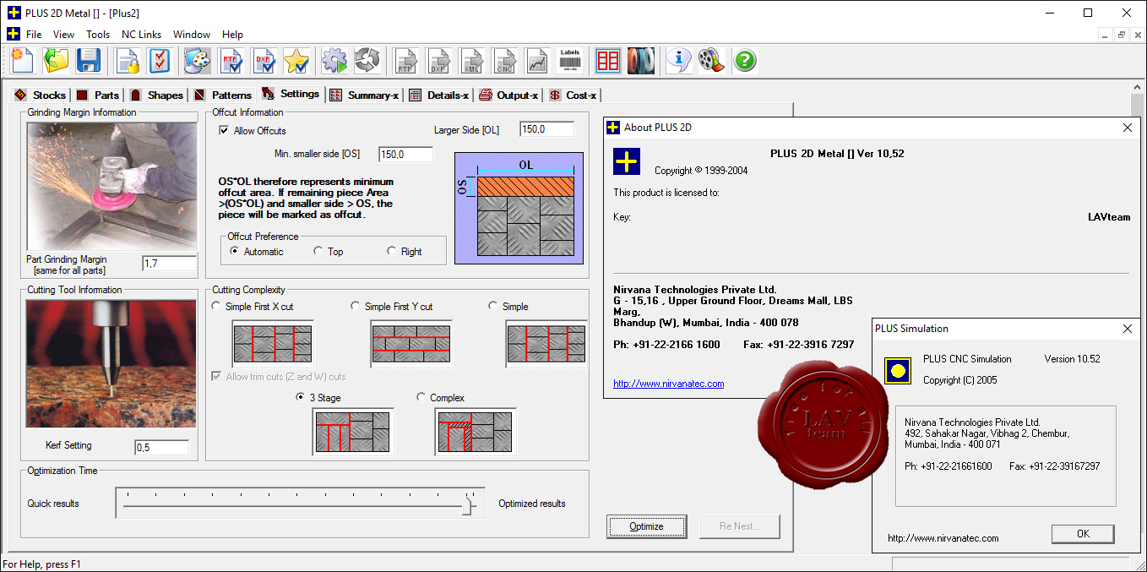This screenshot has height=572, width=1147.
Task: Switch to the Shapes tab
Action: coord(156,95)
